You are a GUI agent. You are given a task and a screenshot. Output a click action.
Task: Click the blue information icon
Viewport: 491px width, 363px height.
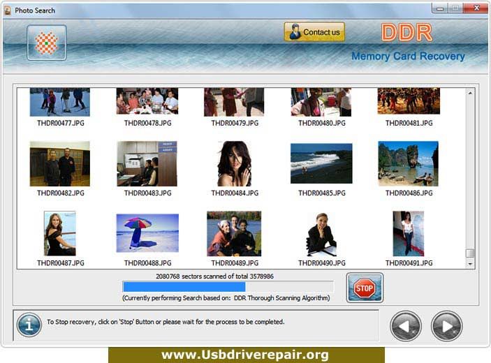click(x=29, y=325)
